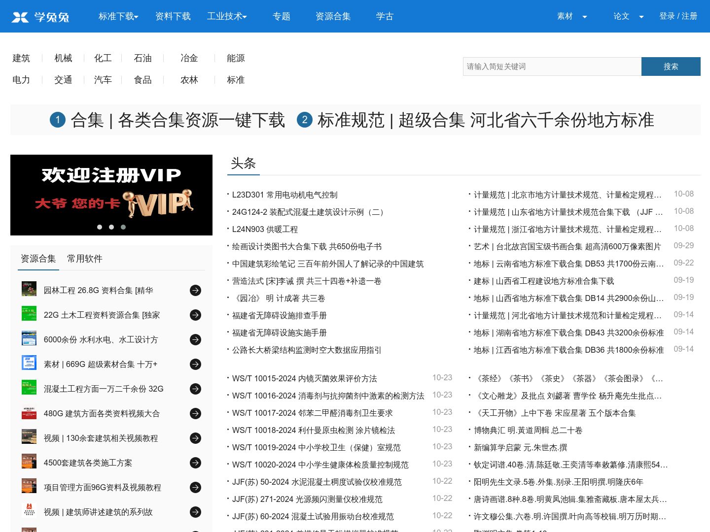The width and height of the screenshot is (710, 532).
Task: Open 石油 category link
Action: pyautogui.click(x=143, y=58)
